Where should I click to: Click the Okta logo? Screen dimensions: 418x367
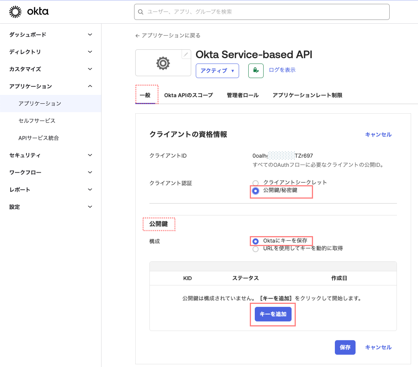coord(29,12)
